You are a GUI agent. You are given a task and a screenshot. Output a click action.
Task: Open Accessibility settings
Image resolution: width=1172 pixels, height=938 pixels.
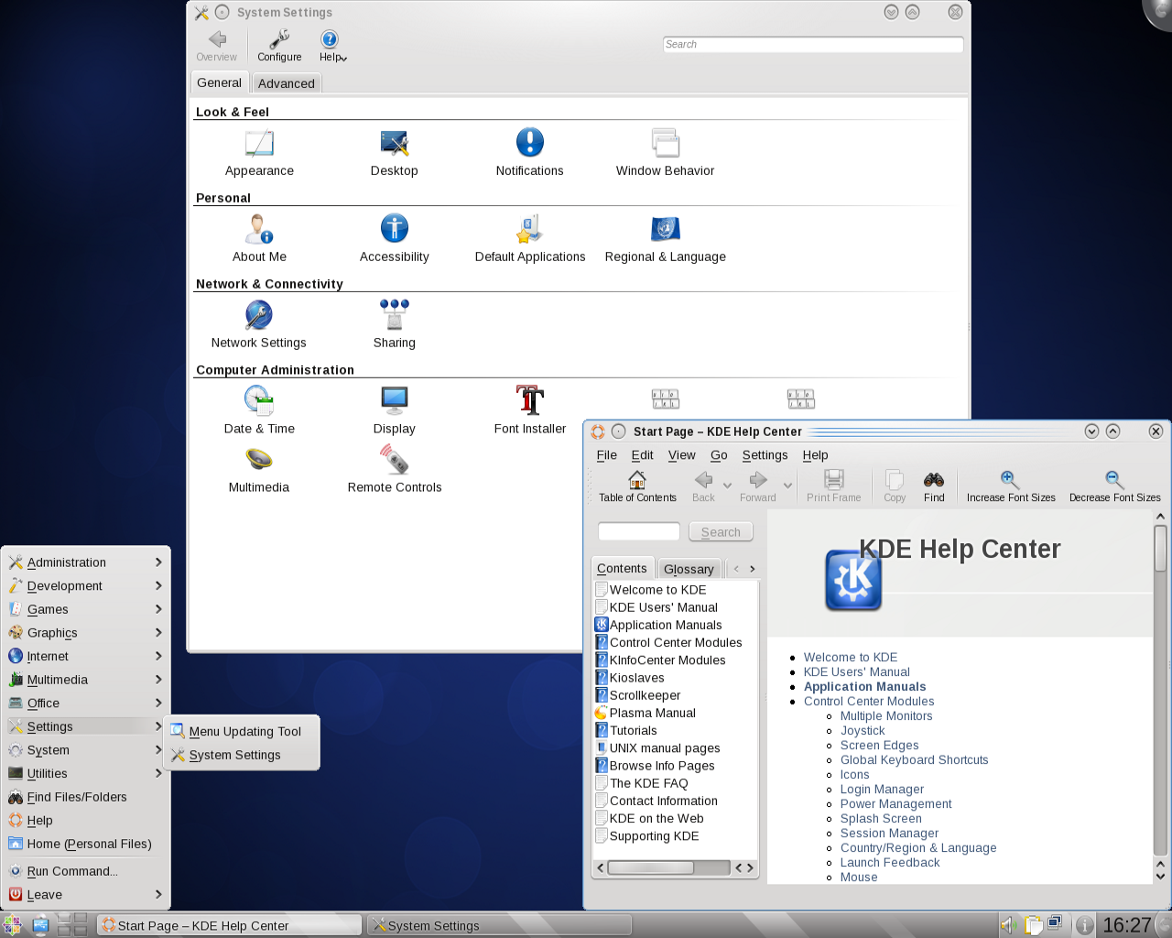395,239
